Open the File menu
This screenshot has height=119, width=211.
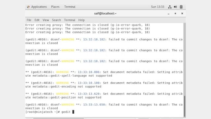tap(29, 20)
